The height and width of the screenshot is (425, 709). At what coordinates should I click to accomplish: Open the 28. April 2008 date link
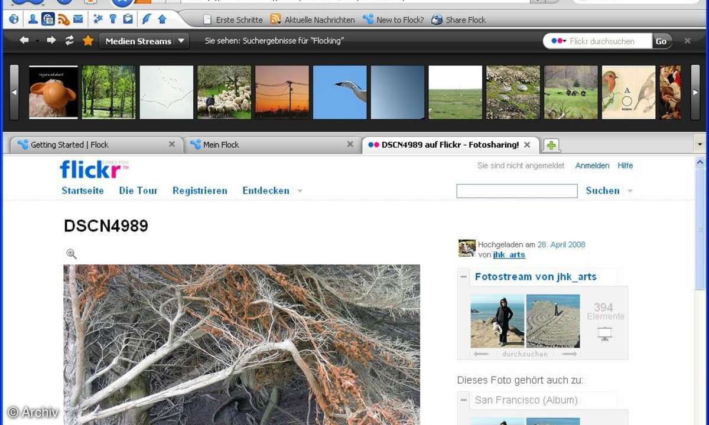561,244
